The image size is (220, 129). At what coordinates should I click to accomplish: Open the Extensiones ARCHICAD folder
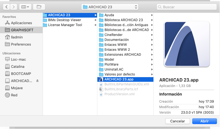125,55
